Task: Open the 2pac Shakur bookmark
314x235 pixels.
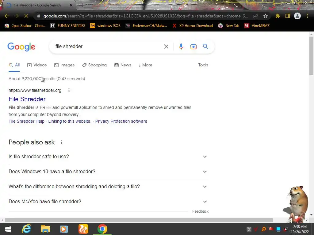Action: click(25, 26)
